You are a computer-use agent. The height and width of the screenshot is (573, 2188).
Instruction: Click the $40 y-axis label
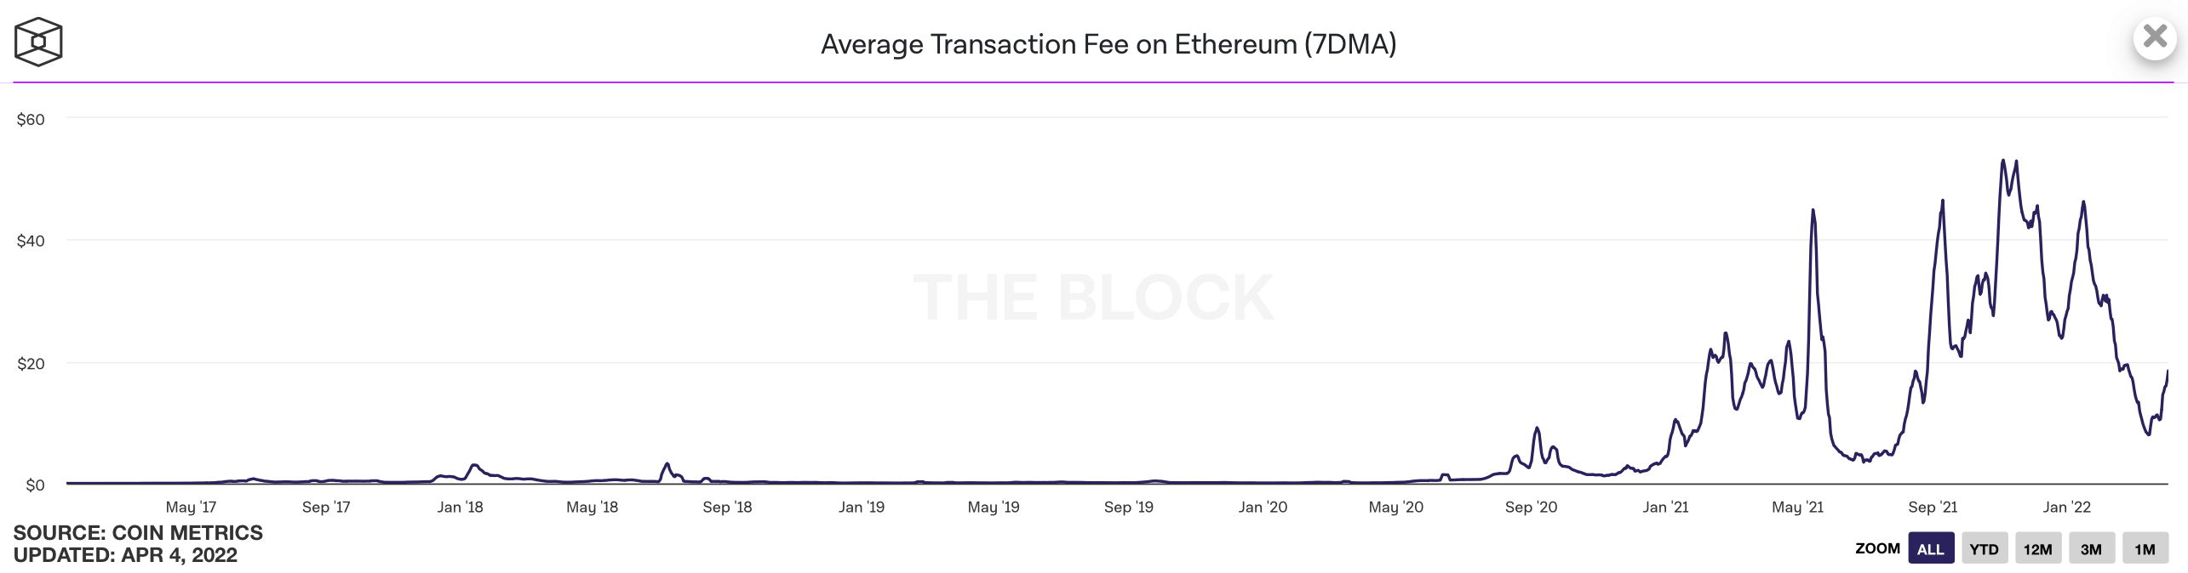[x=31, y=241]
